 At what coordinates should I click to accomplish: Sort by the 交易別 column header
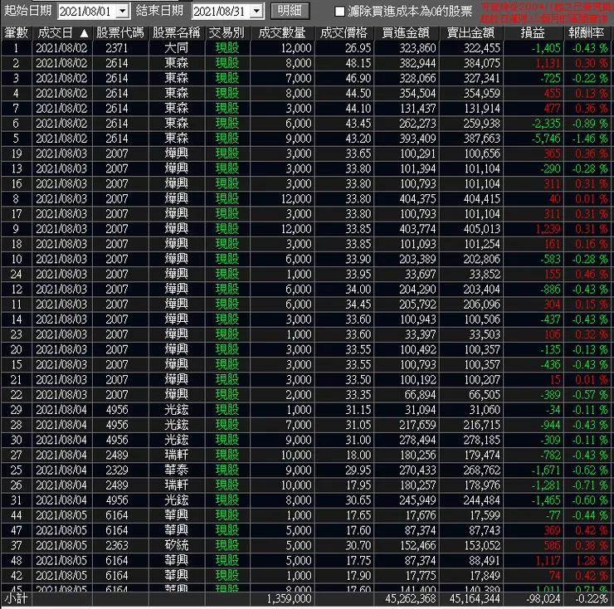point(227,33)
